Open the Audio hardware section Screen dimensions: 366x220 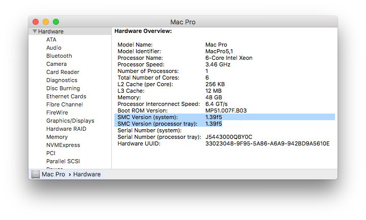[54, 48]
